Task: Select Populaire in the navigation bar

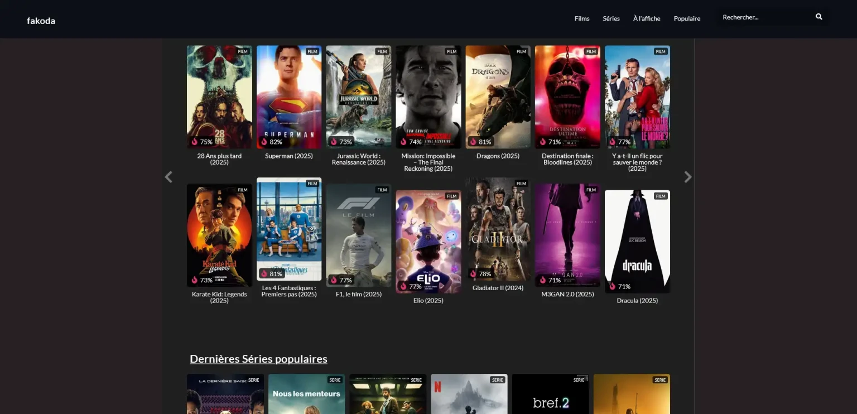Action: (x=687, y=18)
